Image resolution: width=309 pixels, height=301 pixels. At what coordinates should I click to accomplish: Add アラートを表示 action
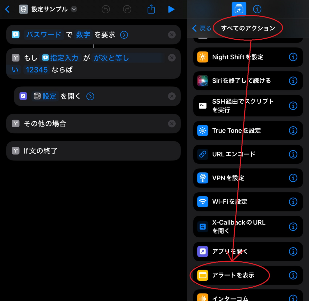point(248,275)
